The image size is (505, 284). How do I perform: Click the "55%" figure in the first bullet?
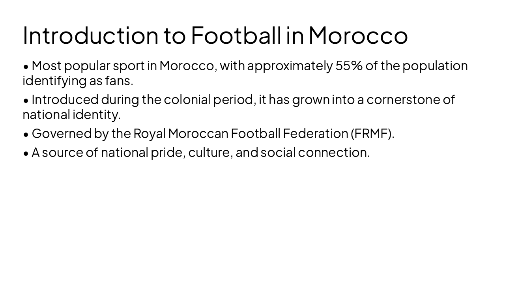point(349,65)
